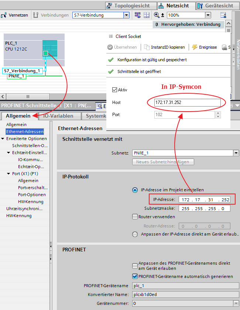Enable Router verwenden checkbox
The width and height of the screenshot is (240, 310).
tap(135, 217)
